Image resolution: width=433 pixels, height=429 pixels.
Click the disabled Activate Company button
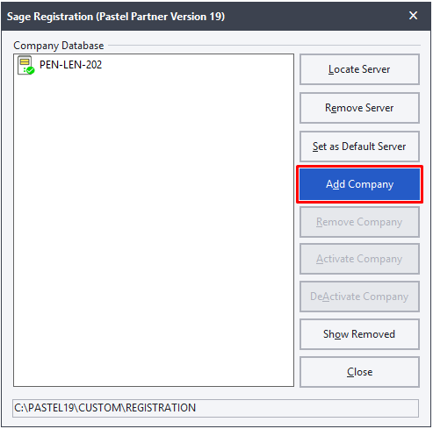click(x=359, y=259)
